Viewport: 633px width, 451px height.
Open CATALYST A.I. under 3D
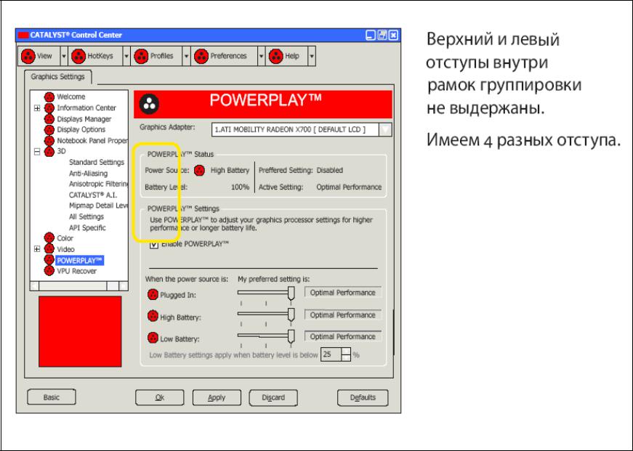point(93,195)
